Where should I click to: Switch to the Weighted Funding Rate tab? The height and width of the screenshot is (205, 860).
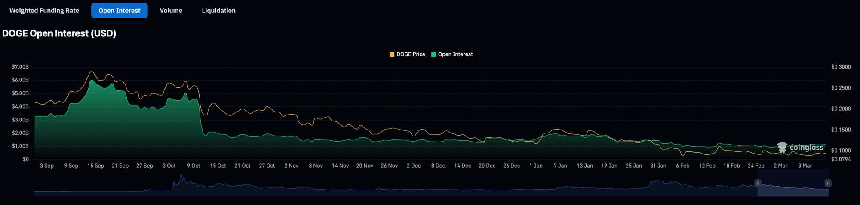pyautogui.click(x=44, y=11)
